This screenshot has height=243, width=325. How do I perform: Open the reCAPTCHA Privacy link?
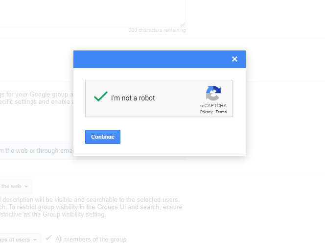coord(207,112)
